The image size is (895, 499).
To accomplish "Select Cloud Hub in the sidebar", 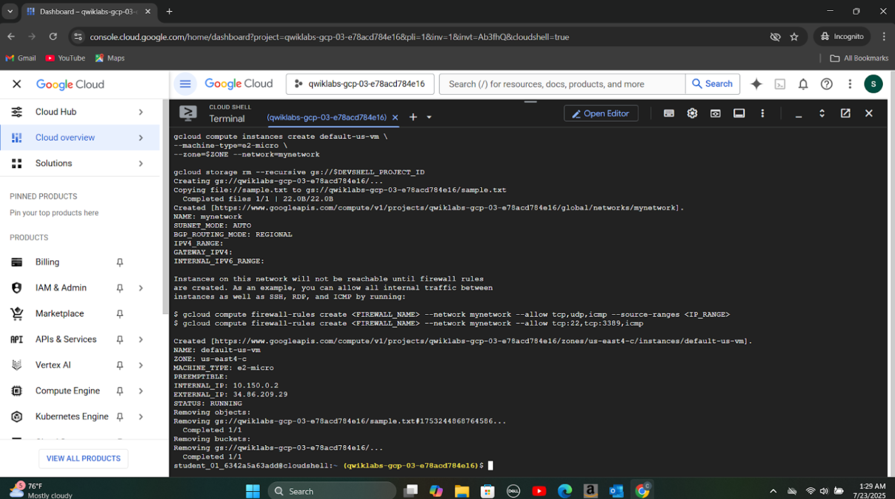I will point(56,112).
